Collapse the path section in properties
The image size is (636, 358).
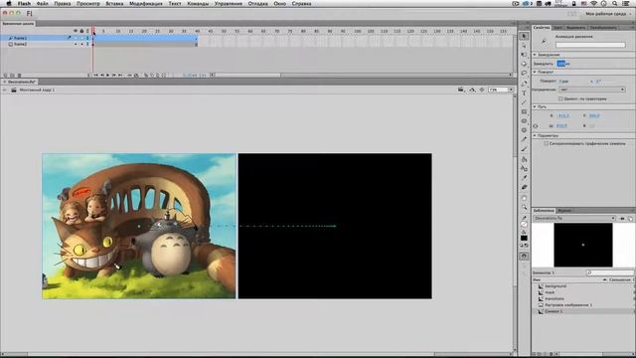pos(535,106)
